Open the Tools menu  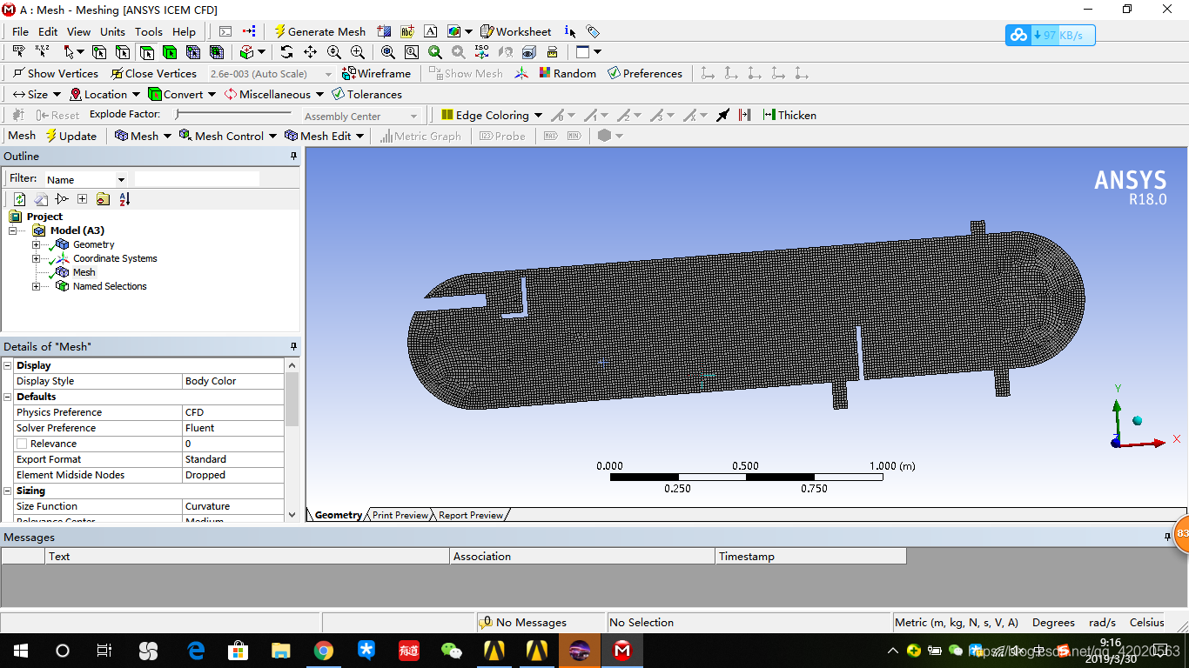pyautogui.click(x=148, y=31)
